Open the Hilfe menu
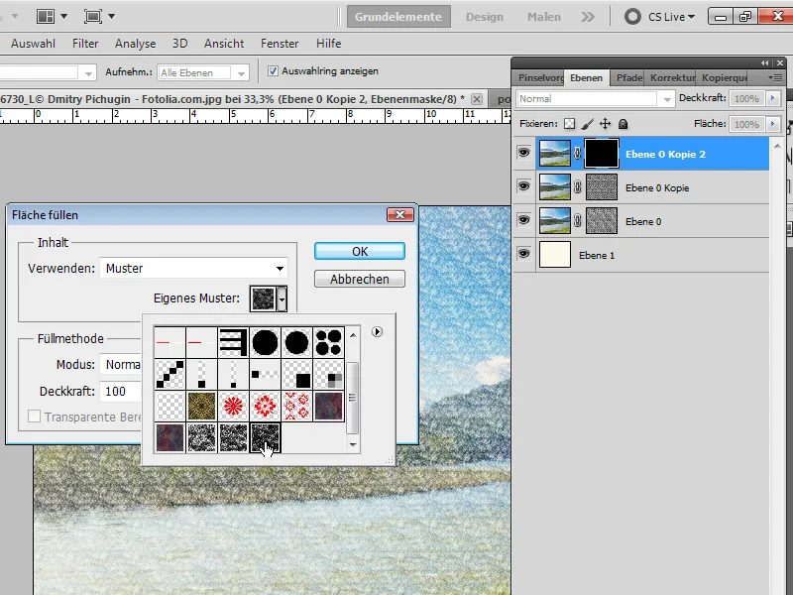 click(x=329, y=44)
